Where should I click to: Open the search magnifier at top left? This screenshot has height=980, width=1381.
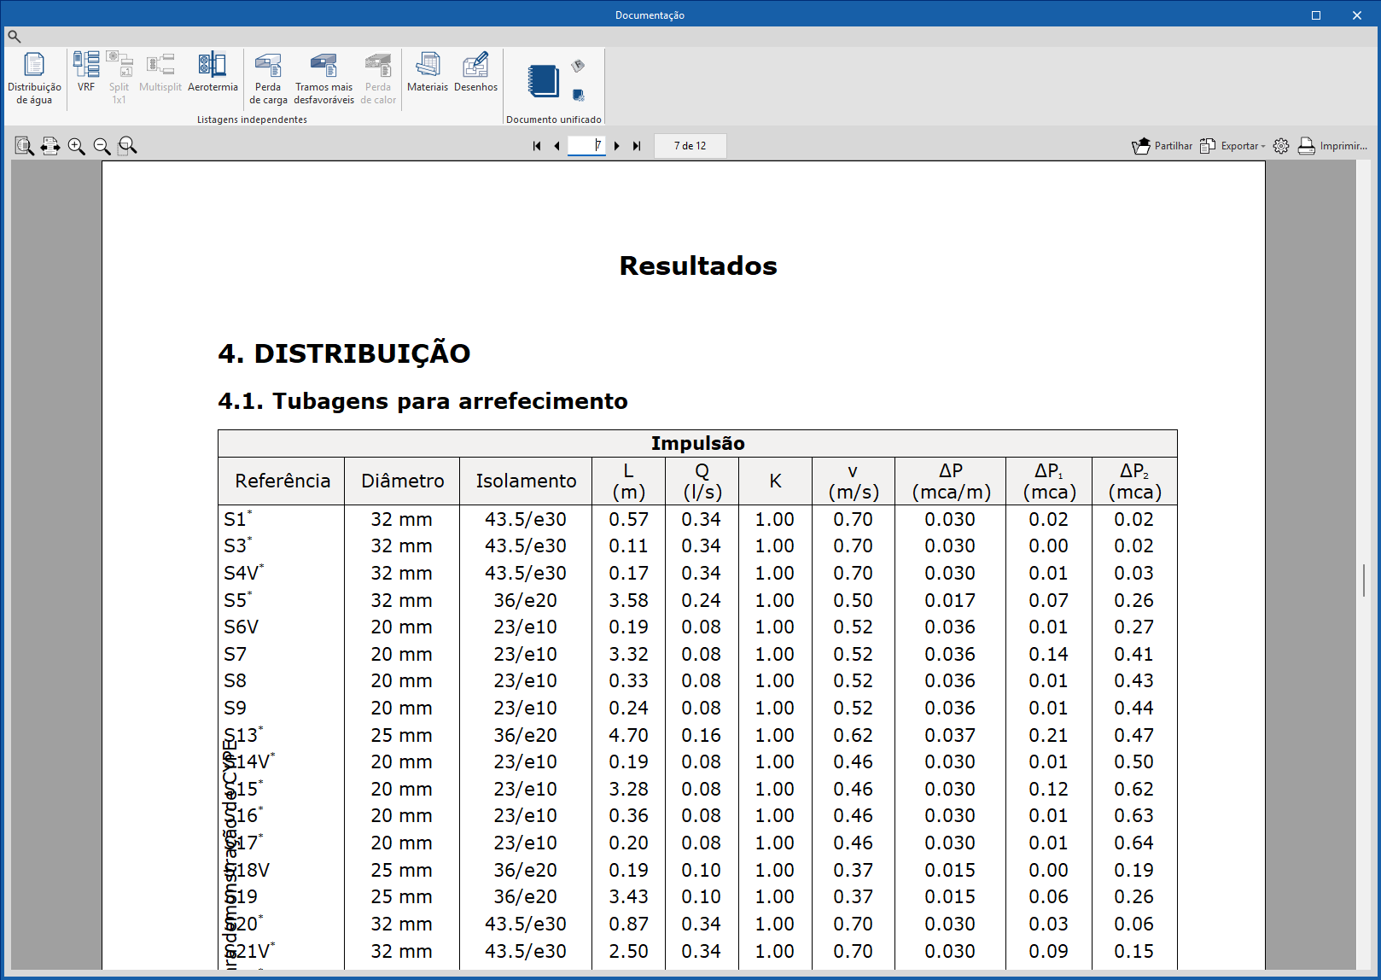coord(14,37)
